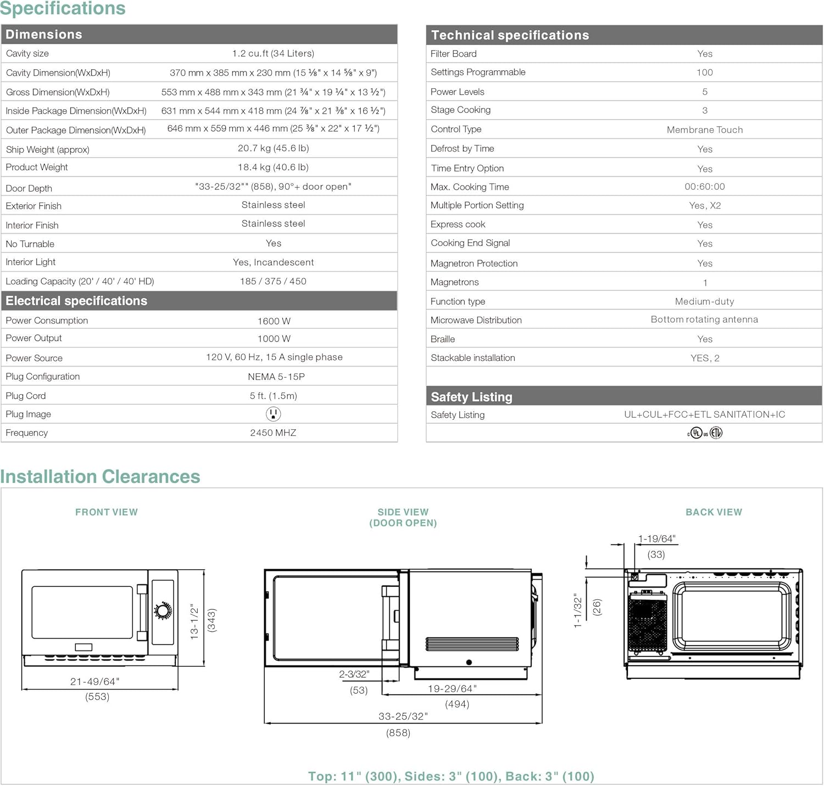Click the 1000 W power output value

(x=274, y=339)
